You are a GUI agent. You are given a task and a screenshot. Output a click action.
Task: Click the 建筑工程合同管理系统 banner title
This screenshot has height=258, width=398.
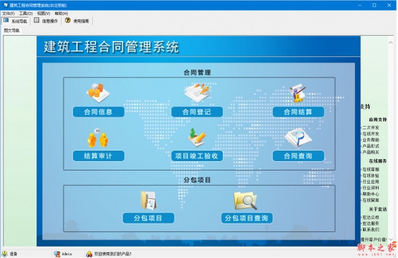pyautogui.click(x=111, y=47)
